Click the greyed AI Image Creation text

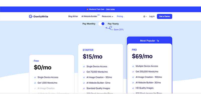pyautogui.click(x=46, y=88)
